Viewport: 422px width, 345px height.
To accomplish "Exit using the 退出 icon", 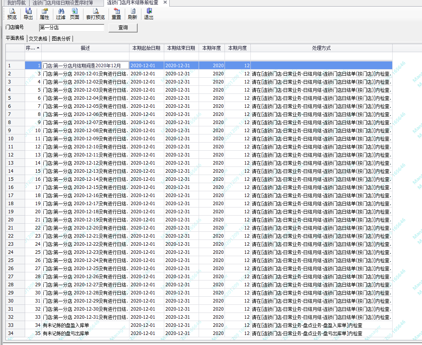I will (x=148, y=14).
